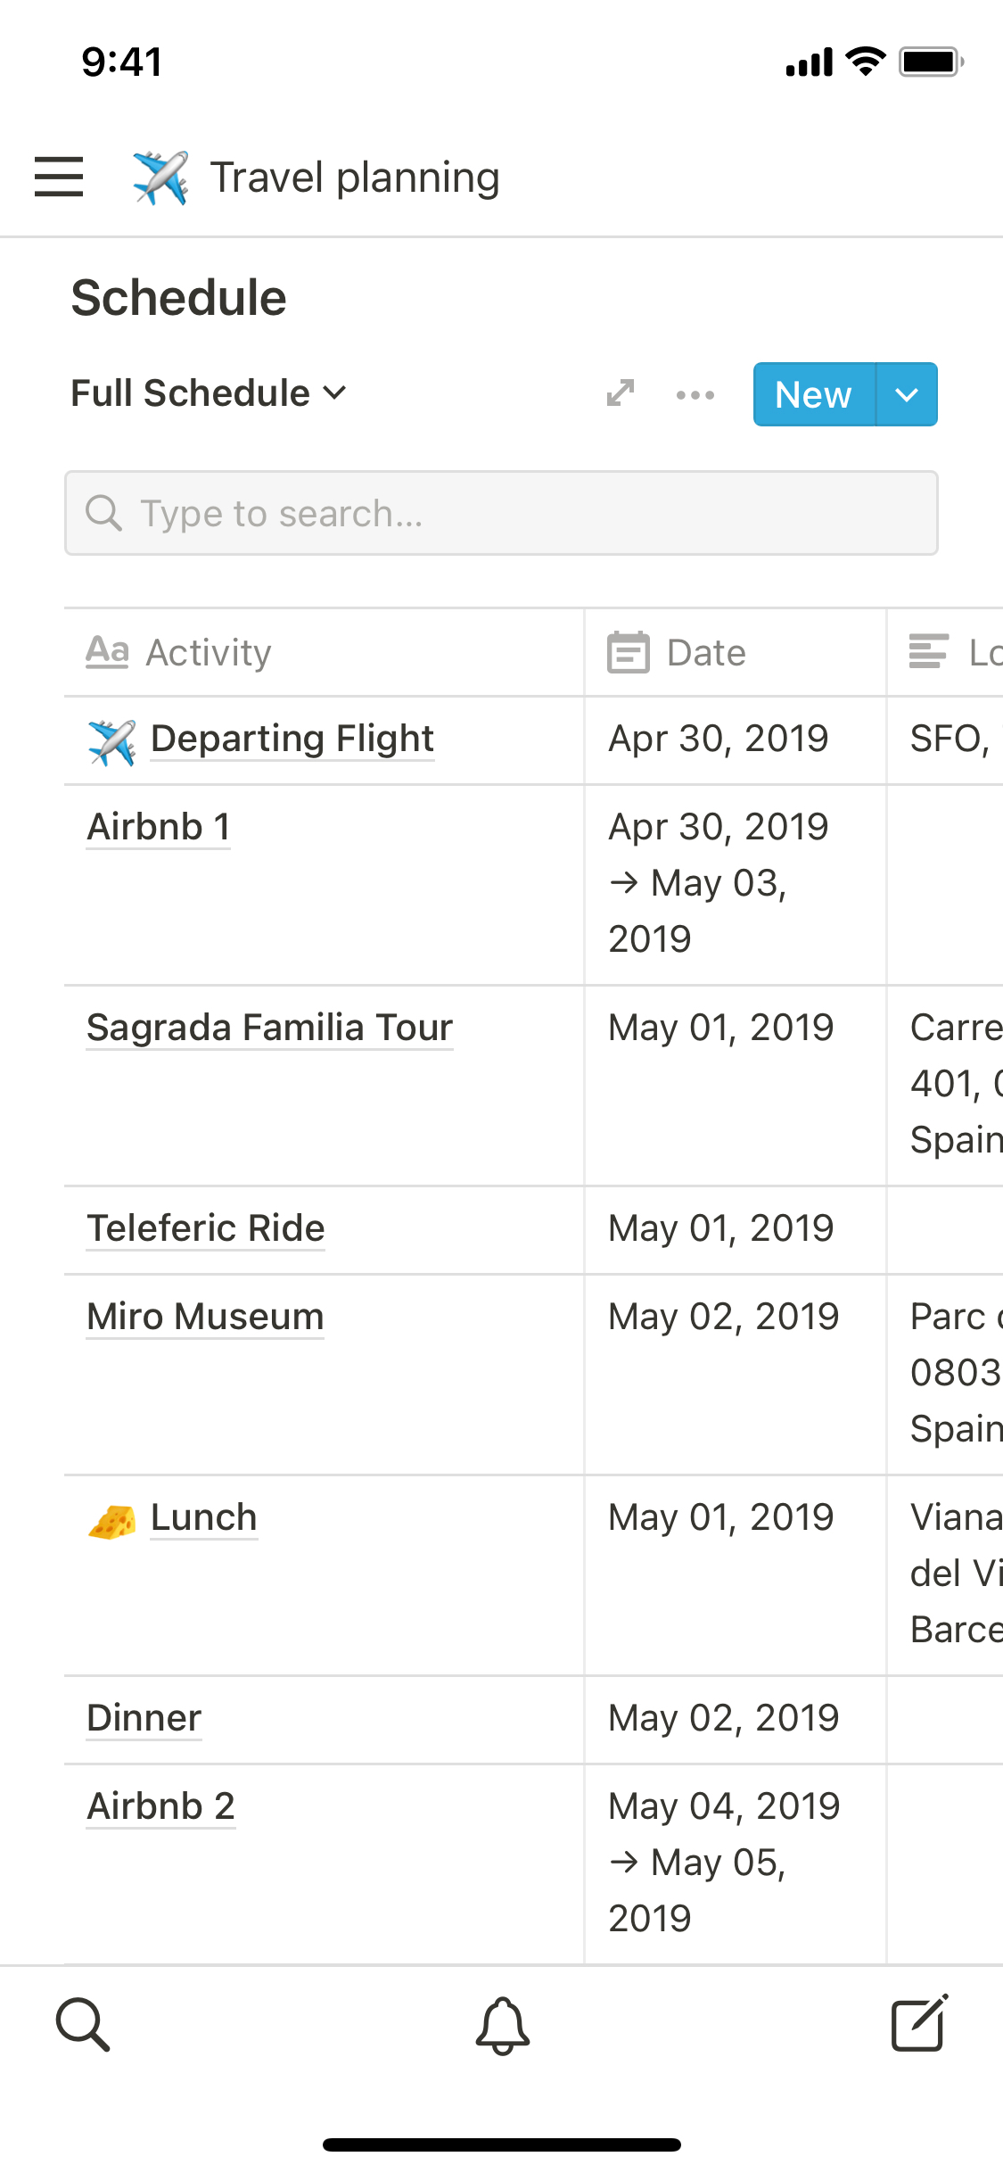
Task: Click the Date column header
Action: click(x=706, y=653)
